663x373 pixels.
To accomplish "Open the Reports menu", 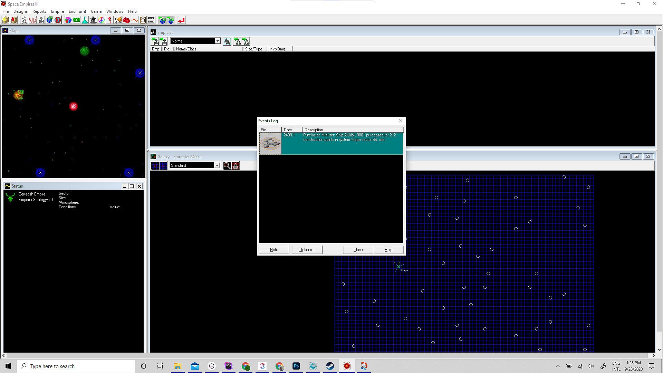I will tap(39, 11).
